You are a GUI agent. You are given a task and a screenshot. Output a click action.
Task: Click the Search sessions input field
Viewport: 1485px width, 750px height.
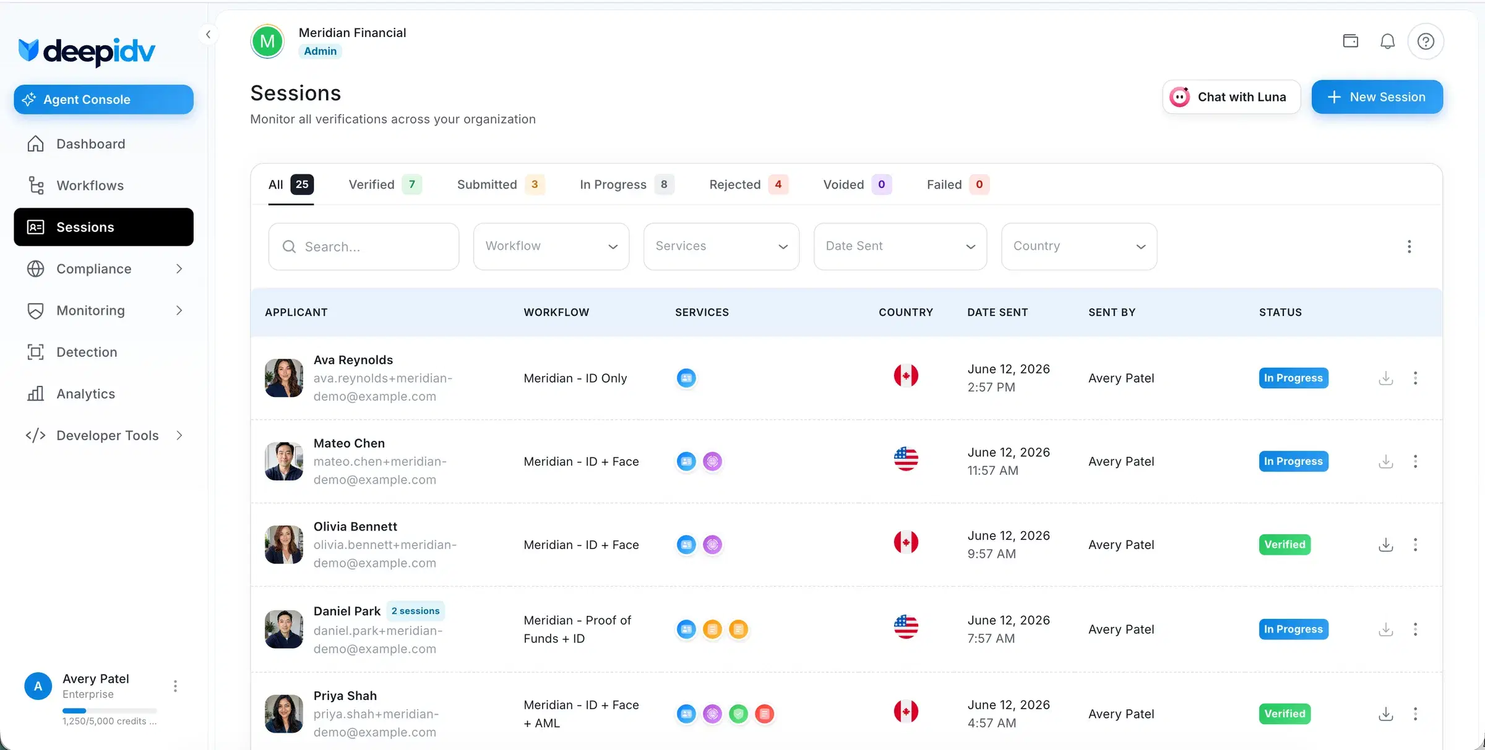(364, 247)
